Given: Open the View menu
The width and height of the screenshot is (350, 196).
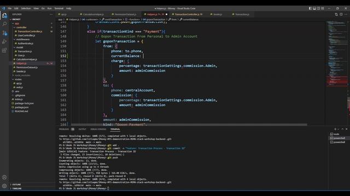Looking at the screenshot, I should pyautogui.click(x=36, y=8).
